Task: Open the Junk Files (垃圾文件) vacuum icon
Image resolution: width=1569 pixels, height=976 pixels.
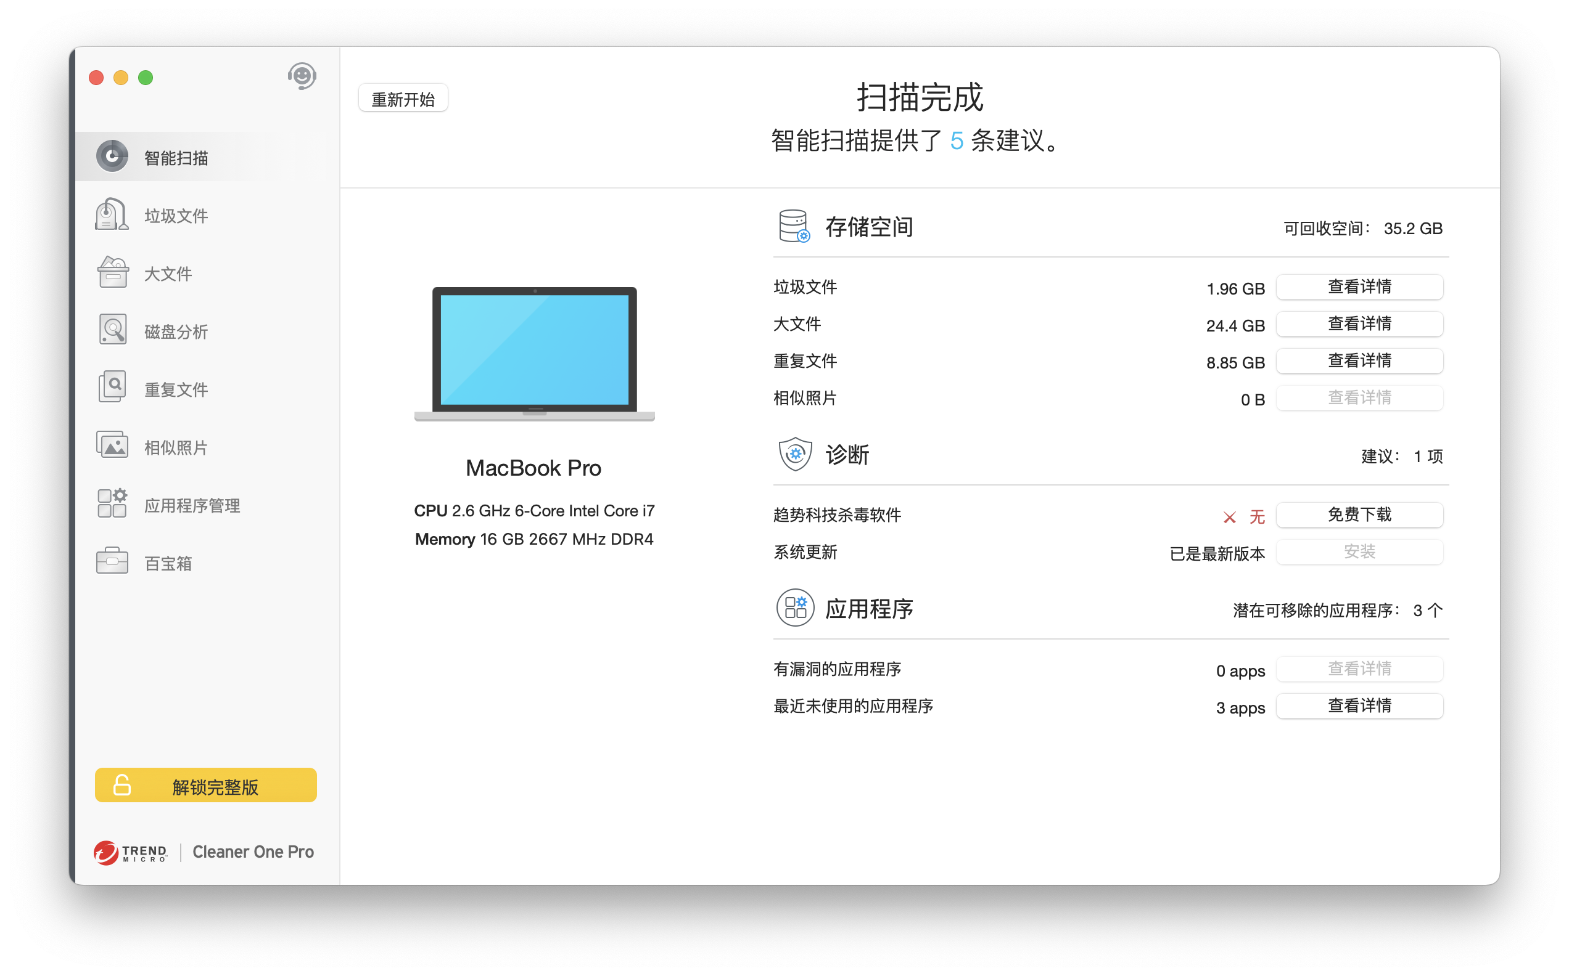Action: pos(112,215)
